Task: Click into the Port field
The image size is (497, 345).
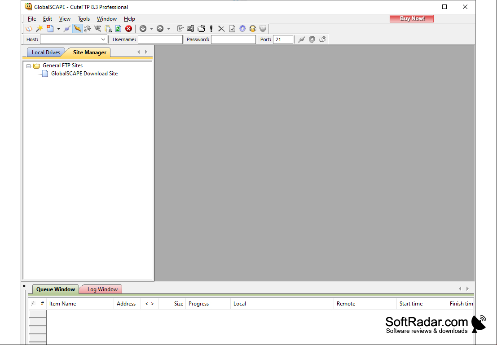Action: click(283, 39)
